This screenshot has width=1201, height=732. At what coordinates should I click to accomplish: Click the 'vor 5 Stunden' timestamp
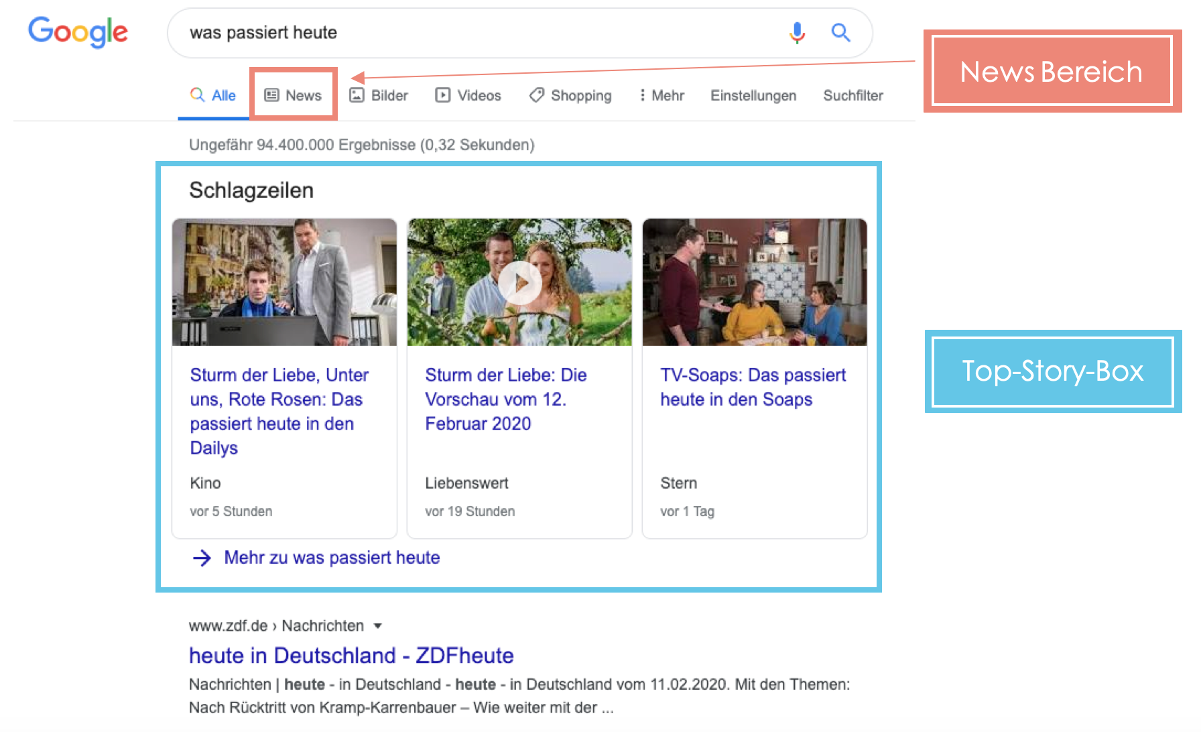231,511
